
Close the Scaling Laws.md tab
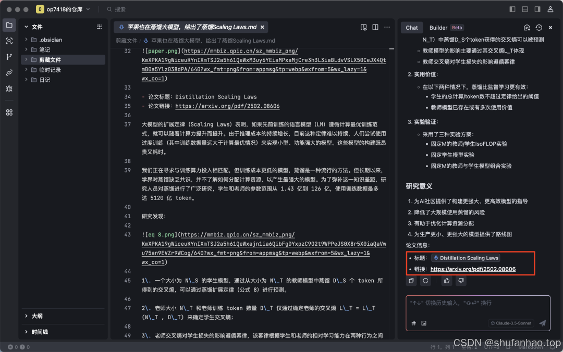pyautogui.click(x=262, y=27)
